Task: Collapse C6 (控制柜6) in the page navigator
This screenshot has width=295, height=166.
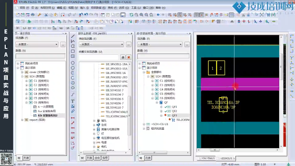Action: point(27,102)
